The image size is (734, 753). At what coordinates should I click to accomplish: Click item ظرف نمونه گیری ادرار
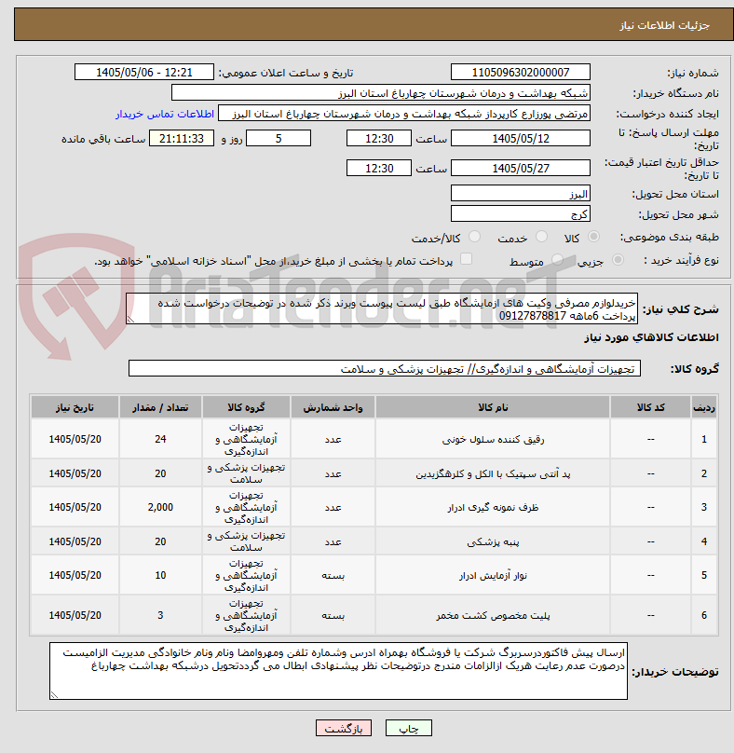493,507
